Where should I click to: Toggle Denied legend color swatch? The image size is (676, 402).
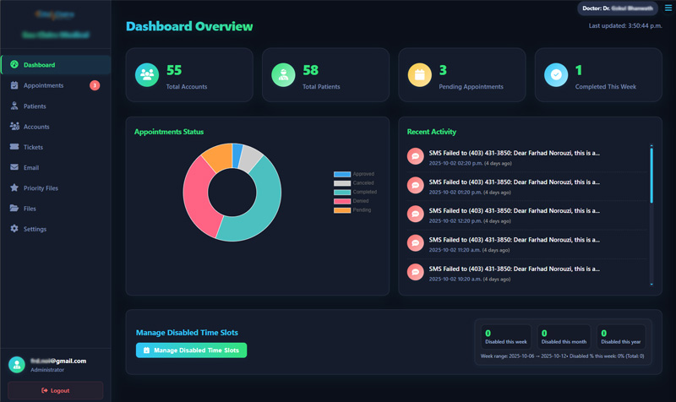pos(342,201)
